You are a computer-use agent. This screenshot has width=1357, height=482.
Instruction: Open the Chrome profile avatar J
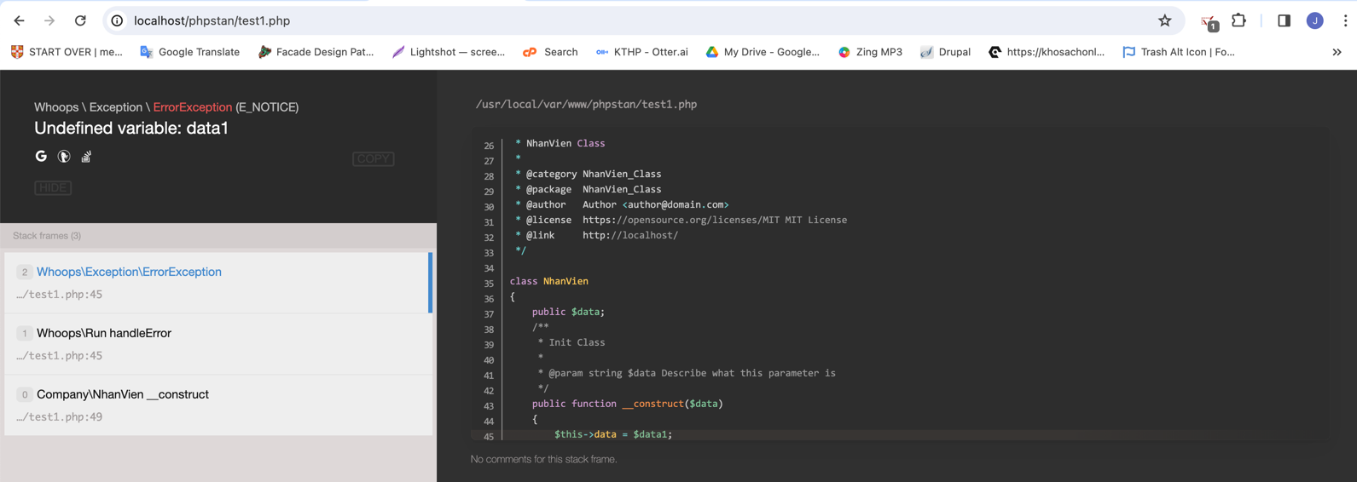1314,20
